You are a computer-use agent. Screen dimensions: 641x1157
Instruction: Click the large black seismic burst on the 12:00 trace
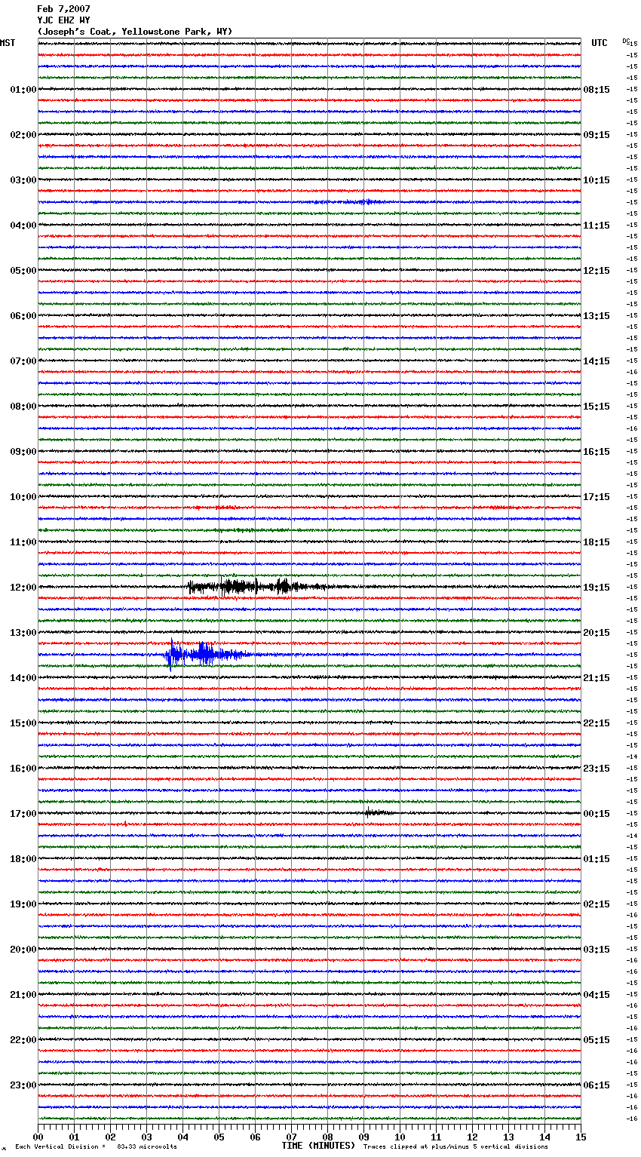256,586
